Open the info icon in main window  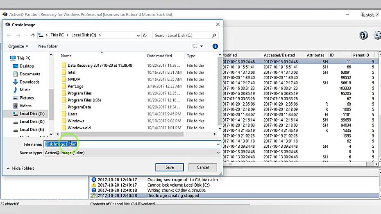[363, 36]
